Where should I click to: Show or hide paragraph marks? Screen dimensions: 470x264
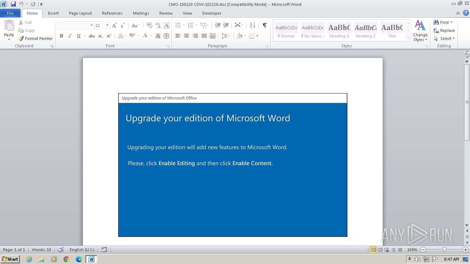pyautogui.click(x=264, y=25)
